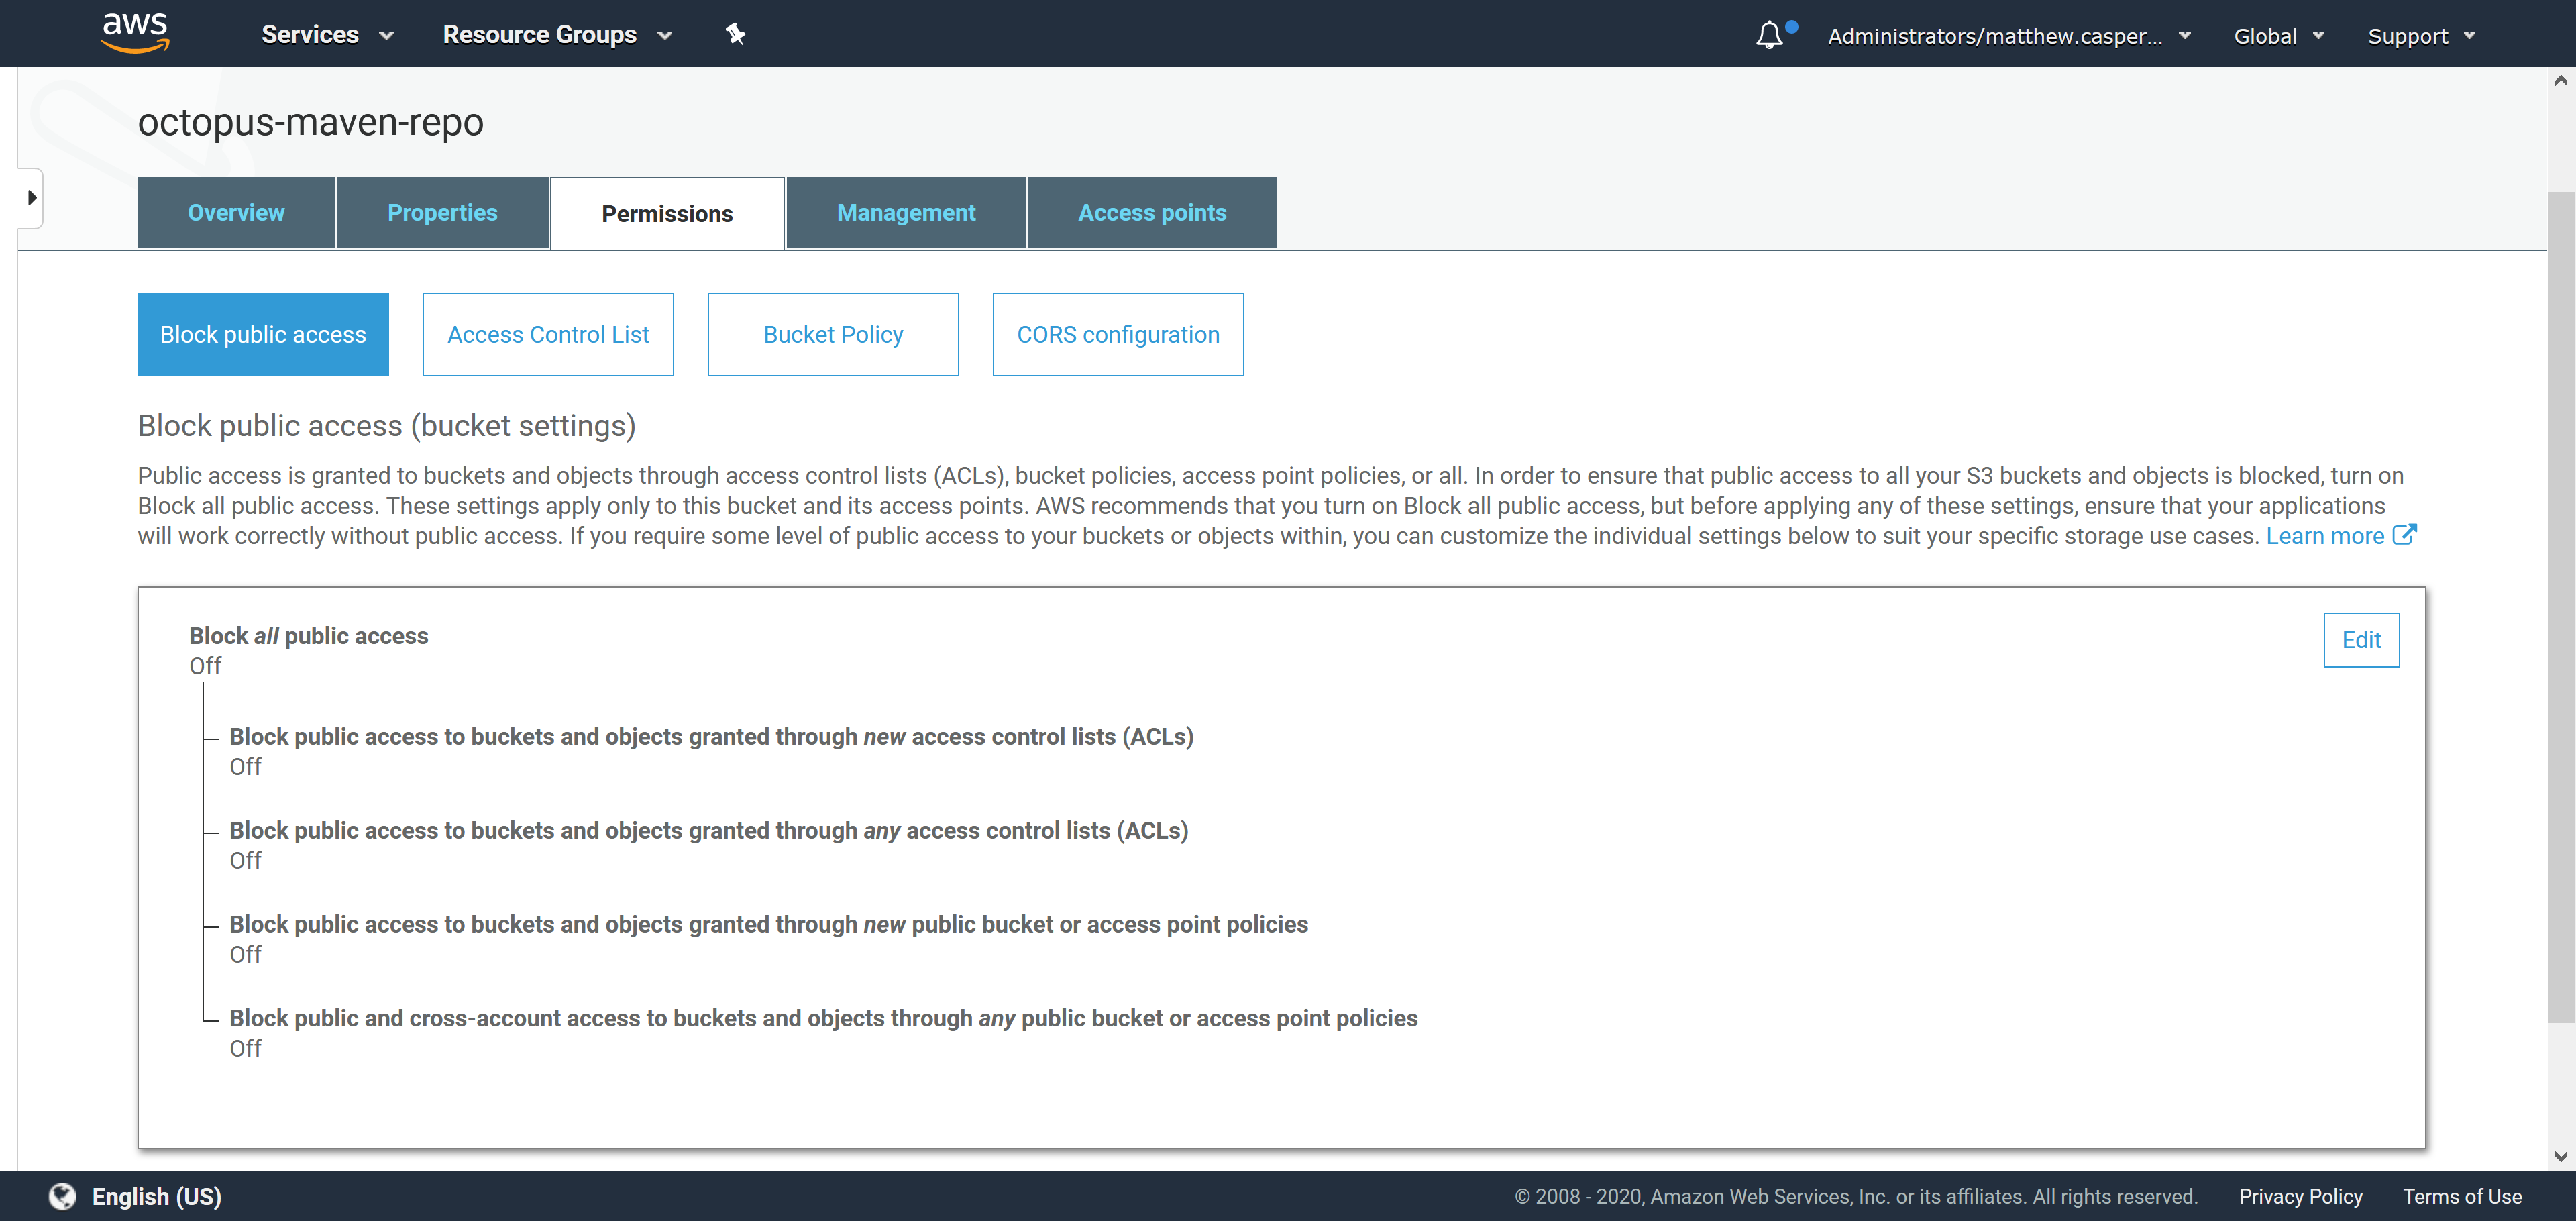
Task: Click the globe language icon in footer
Action: click(x=62, y=1196)
